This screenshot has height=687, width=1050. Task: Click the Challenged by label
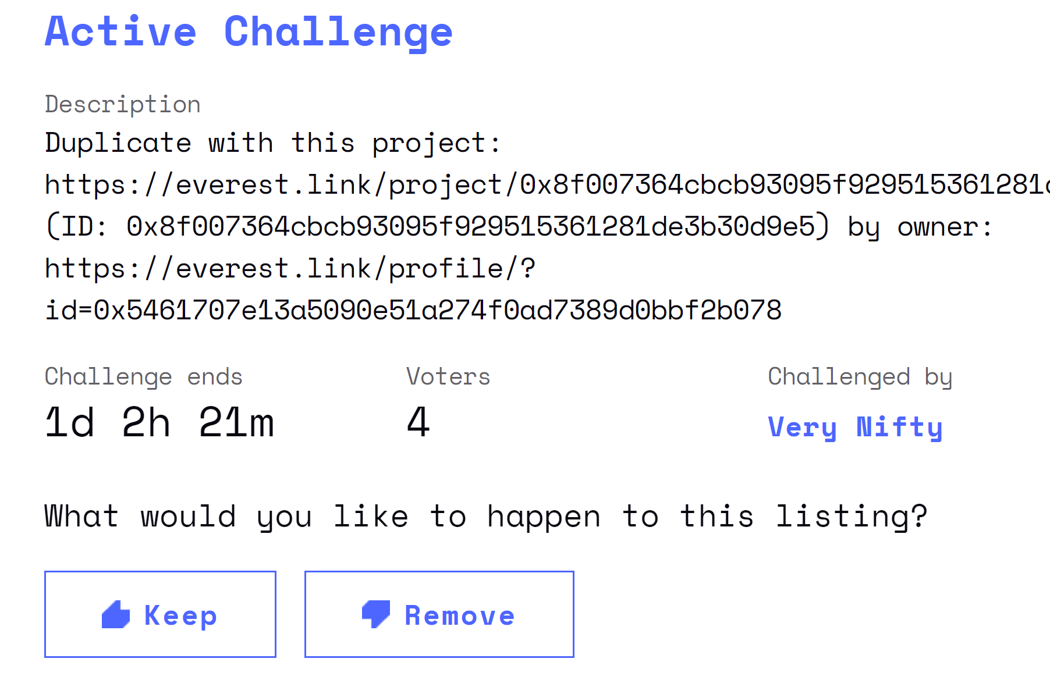point(860,376)
